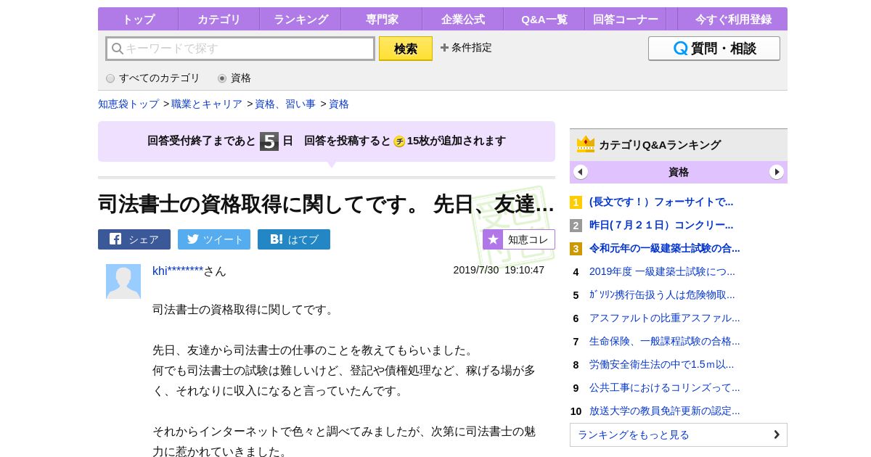
Task: Open the 専門家 tab
Action: (x=382, y=19)
